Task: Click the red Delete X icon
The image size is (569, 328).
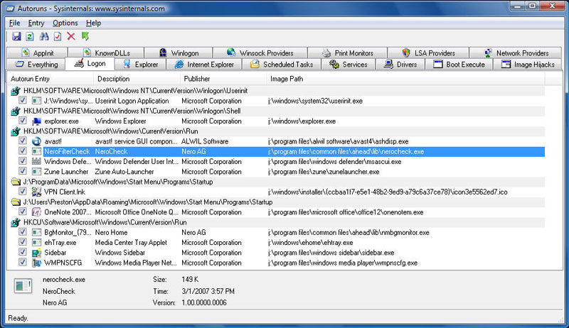Action: (70, 36)
